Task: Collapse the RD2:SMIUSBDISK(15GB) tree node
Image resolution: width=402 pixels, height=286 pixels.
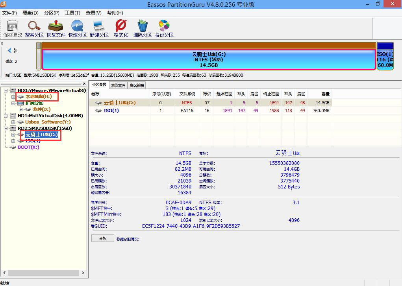Action: (x=7, y=128)
